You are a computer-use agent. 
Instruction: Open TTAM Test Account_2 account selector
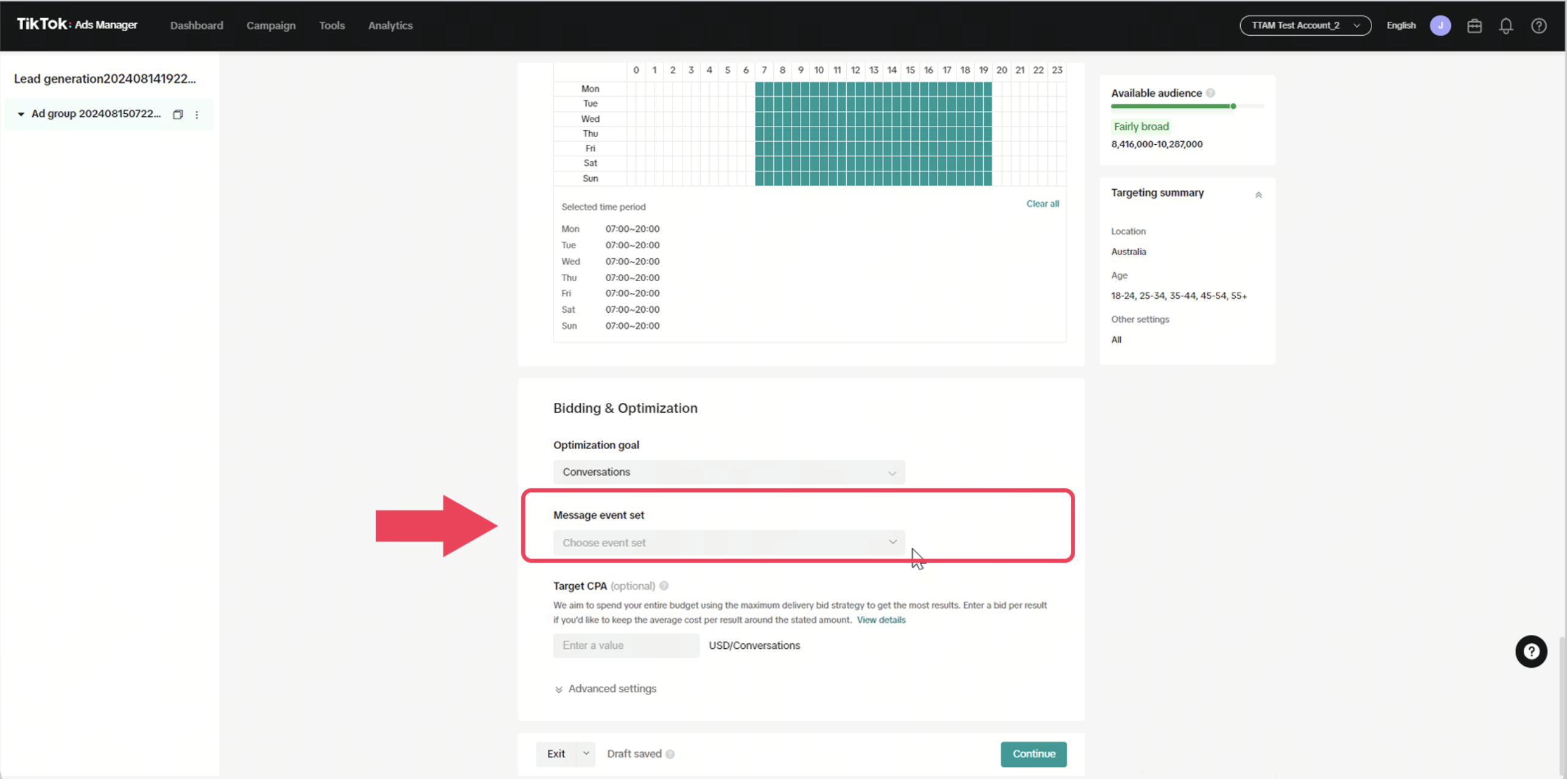1305,26
